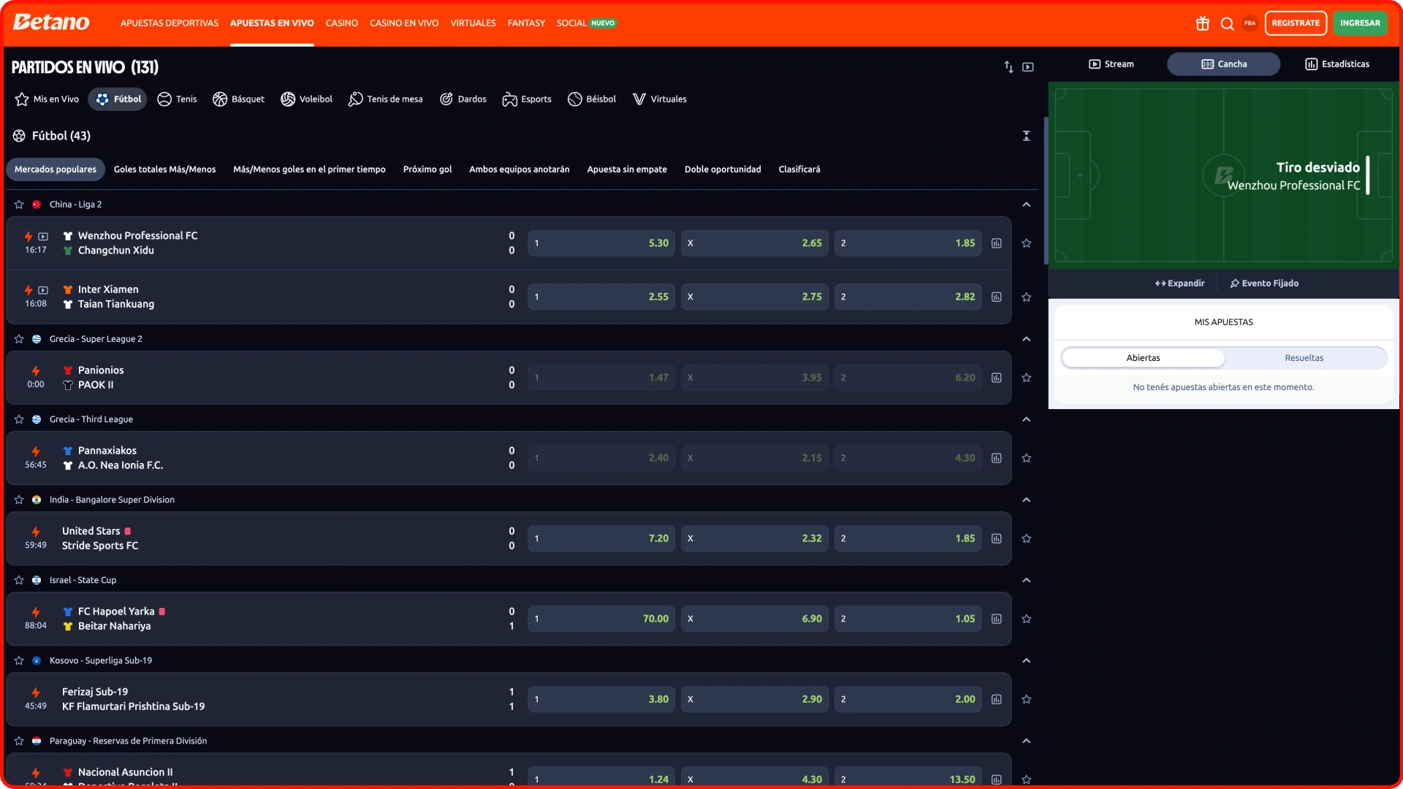Open stats icon for Ferizaj Sub-19 match
The width and height of the screenshot is (1403, 789).
coord(996,699)
